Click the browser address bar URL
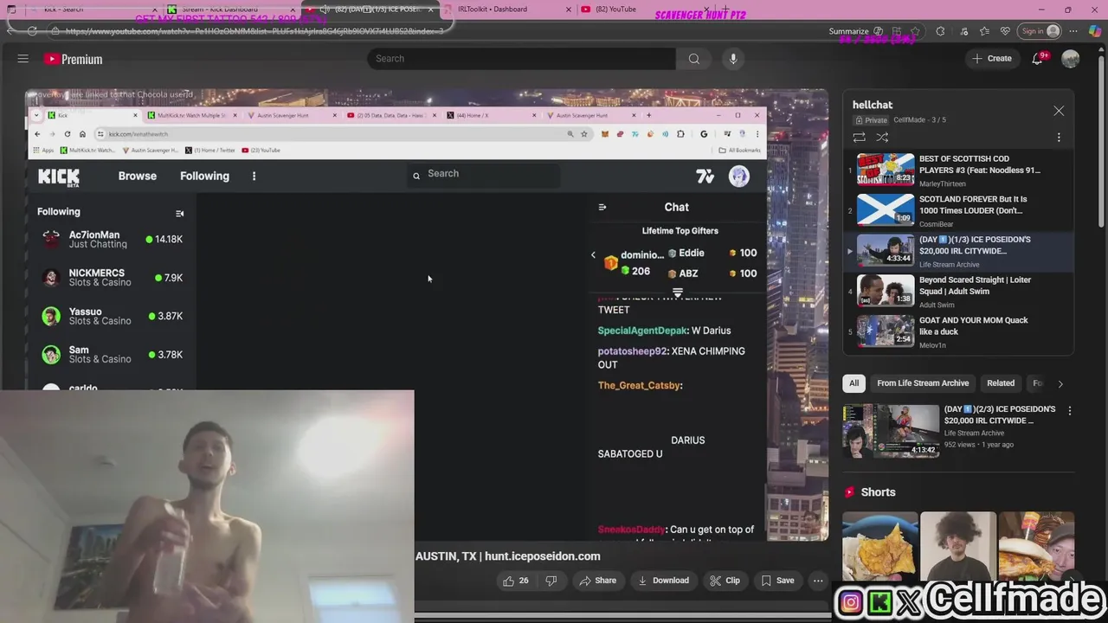This screenshot has width=1108, height=623. coord(254,31)
